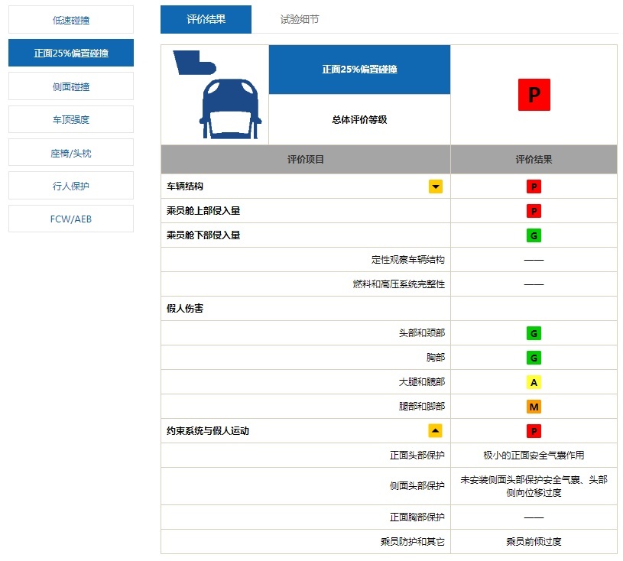Click the 侧面头部保护 row label
Screen dimensions: 623x561
[417, 486]
